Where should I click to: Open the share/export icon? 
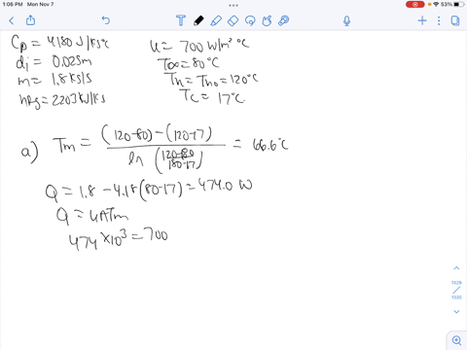(x=30, y=20)
